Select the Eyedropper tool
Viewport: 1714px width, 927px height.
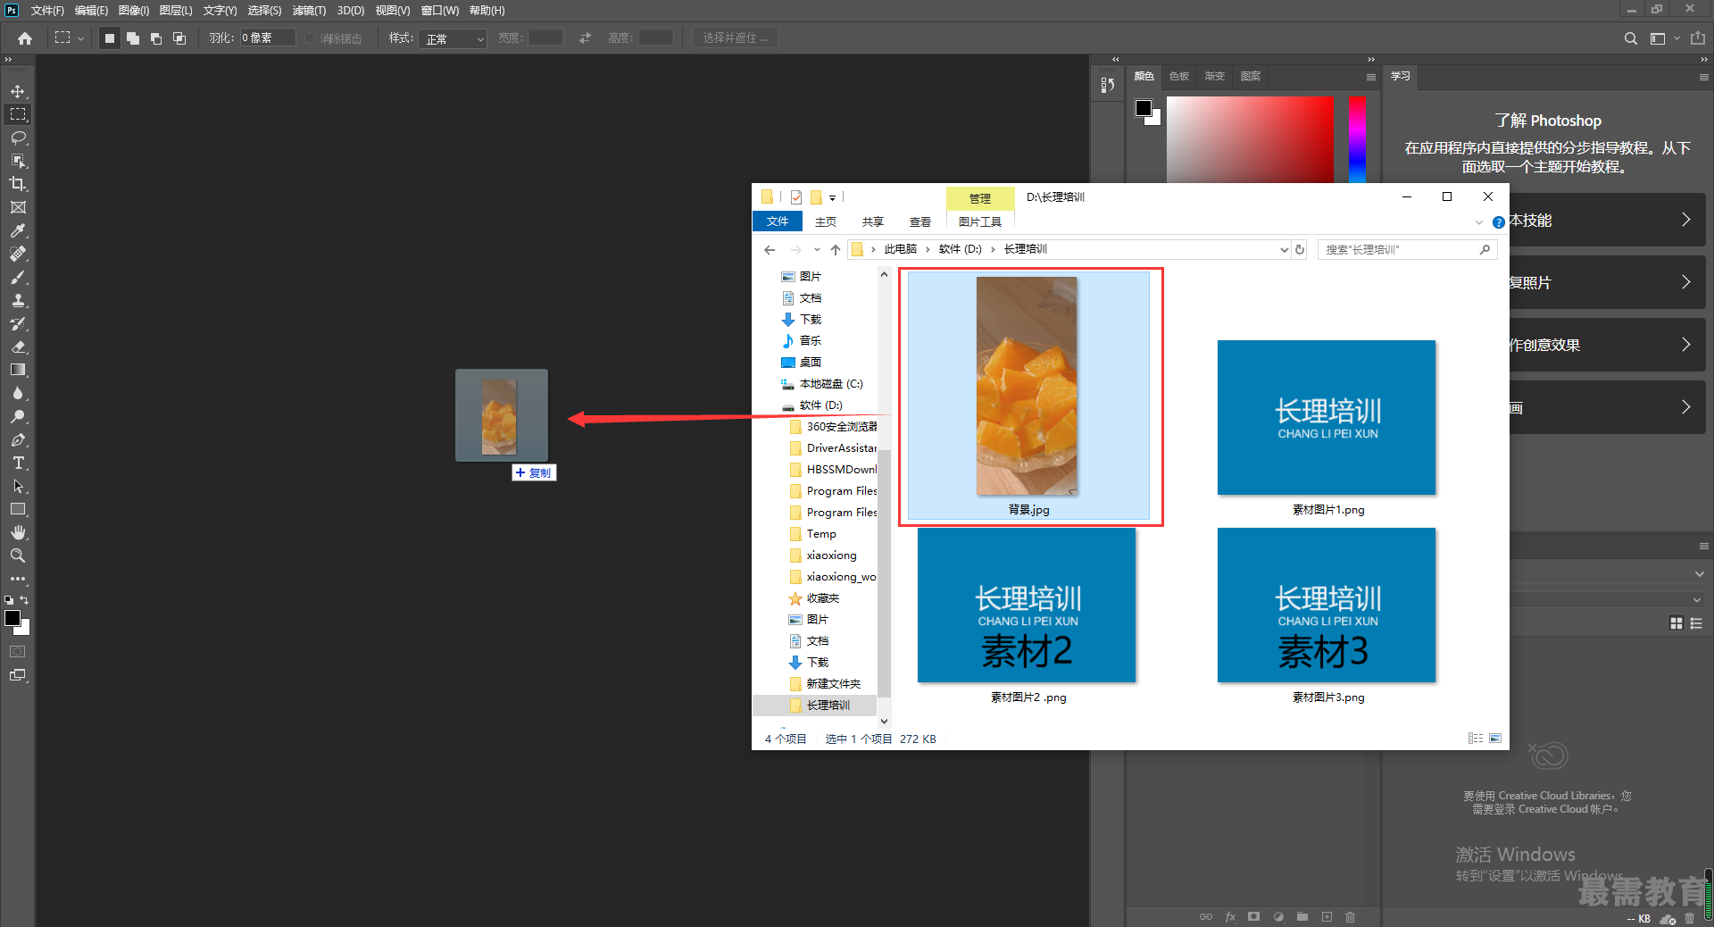click(18, 230)
